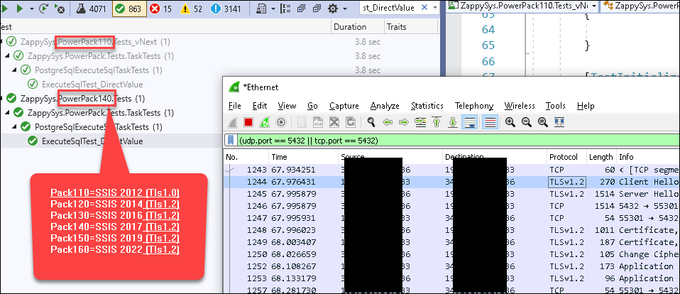Select packet 1245 Server Hello row

pos(452,194)
